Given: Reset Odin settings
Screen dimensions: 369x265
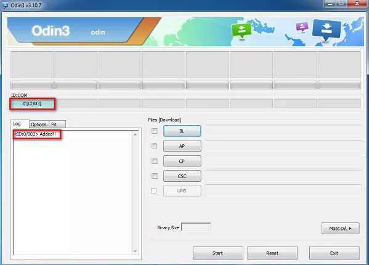Looking at the screenshot, I should tap(272, 253).
